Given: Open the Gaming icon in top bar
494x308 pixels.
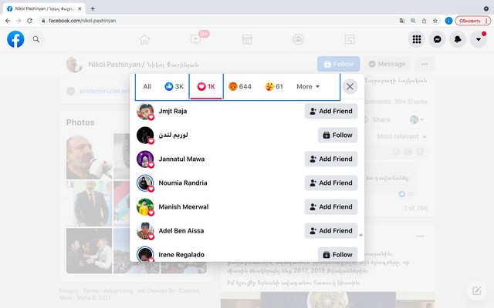Looking at the screenshot, I should [350, 39].
